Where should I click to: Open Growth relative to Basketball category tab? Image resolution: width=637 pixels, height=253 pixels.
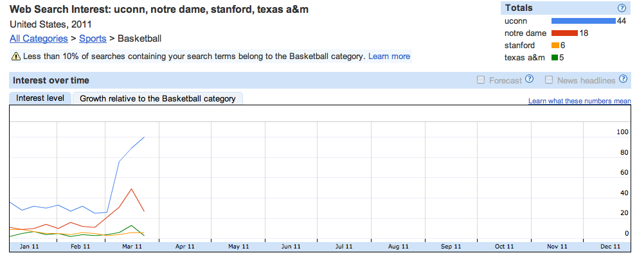(157, 99)
